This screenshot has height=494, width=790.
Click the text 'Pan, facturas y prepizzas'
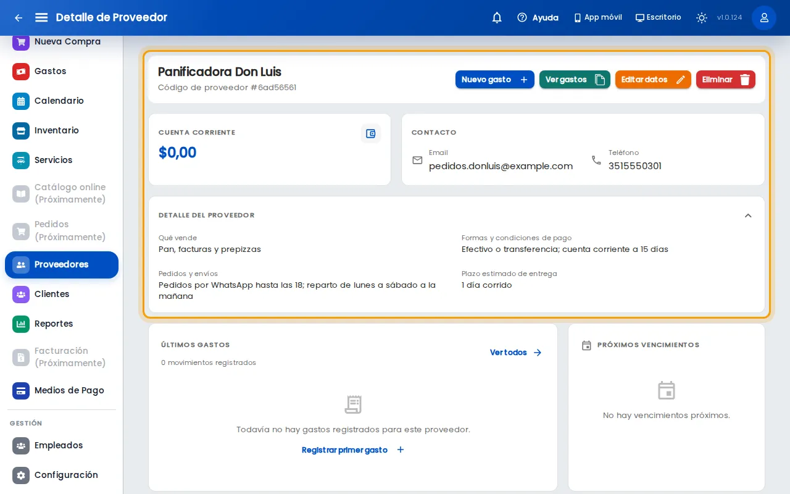click(x=210, y=249)
